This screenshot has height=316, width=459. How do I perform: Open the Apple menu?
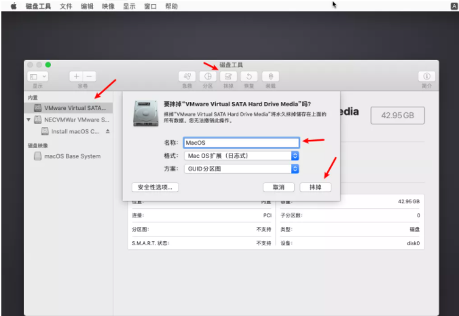[14, 6]
